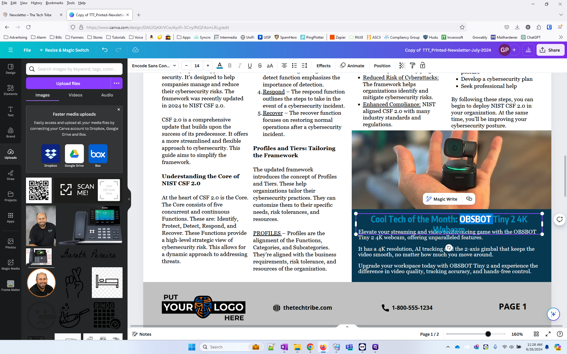567x354 pixels.
Task: Open upload more options ellipsis
Action: [117, 83]
